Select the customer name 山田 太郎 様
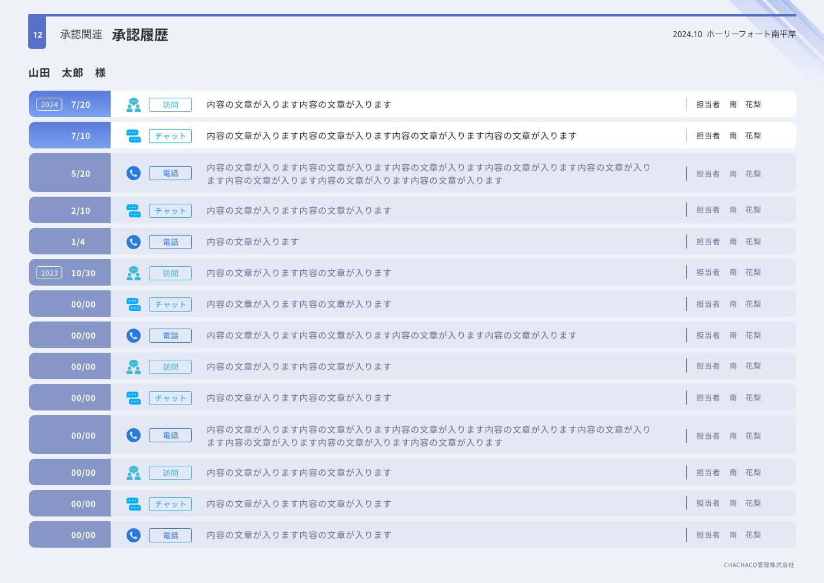This screenshot has height=583, width=824. (67, 73)
